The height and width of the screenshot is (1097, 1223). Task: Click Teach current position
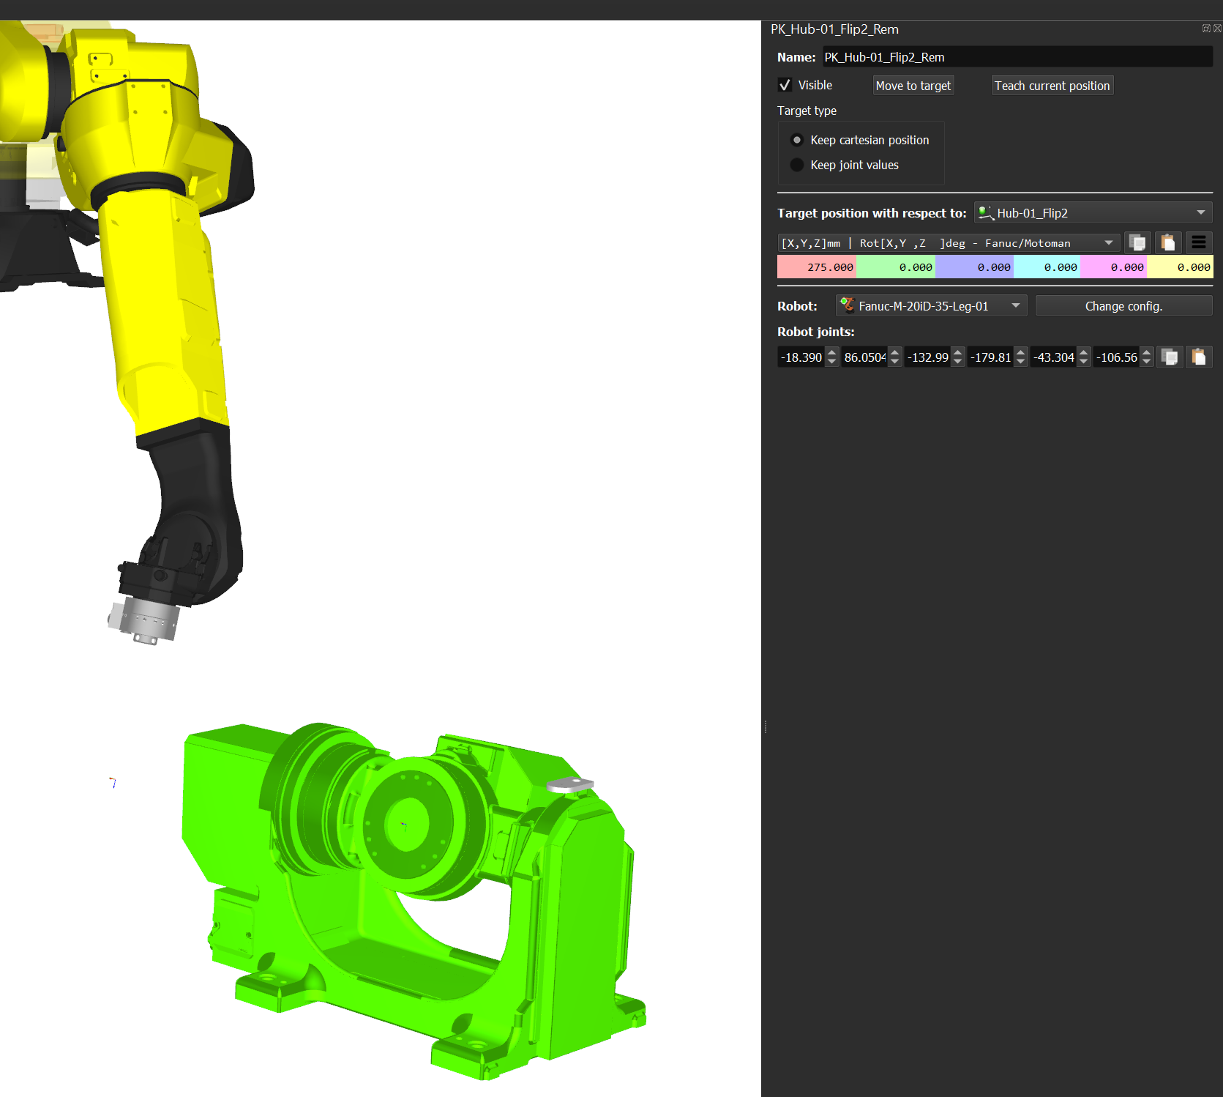[1052, 86]
